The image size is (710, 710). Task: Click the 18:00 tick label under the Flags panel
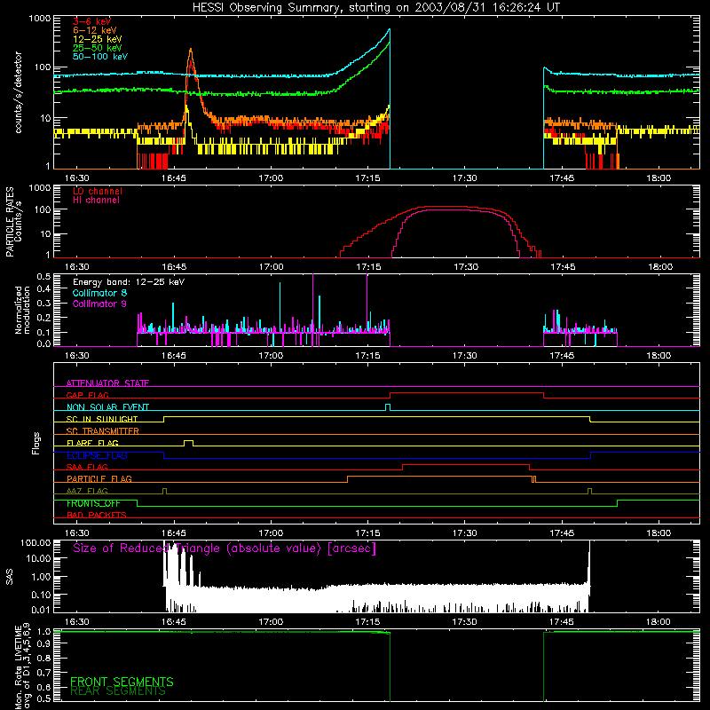[659, 533]
